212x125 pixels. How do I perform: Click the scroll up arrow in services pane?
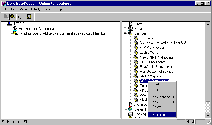click(208, 24)
